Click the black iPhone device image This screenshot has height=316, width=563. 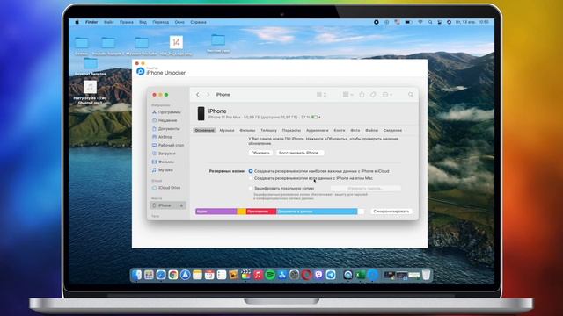pos(201,113)
